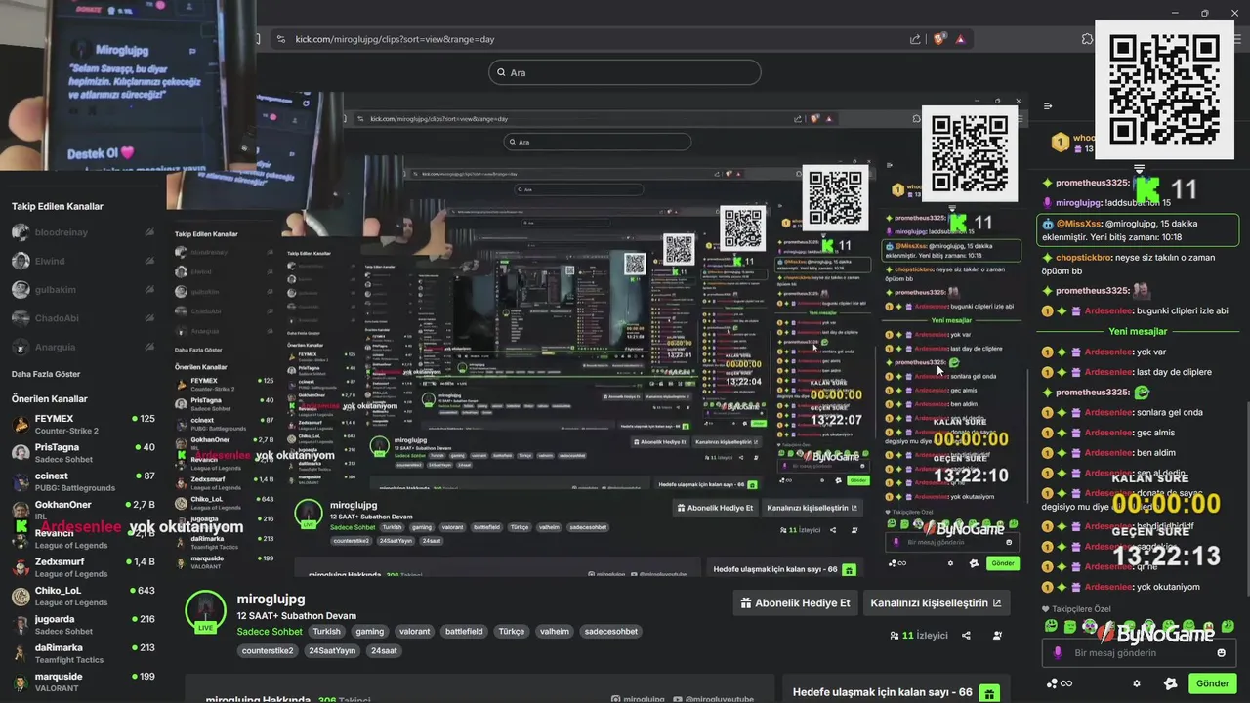Open GokhanOner avatar in outermost sidebar
The width and height of the screenshot is (1250, 703).
point(20,510)
